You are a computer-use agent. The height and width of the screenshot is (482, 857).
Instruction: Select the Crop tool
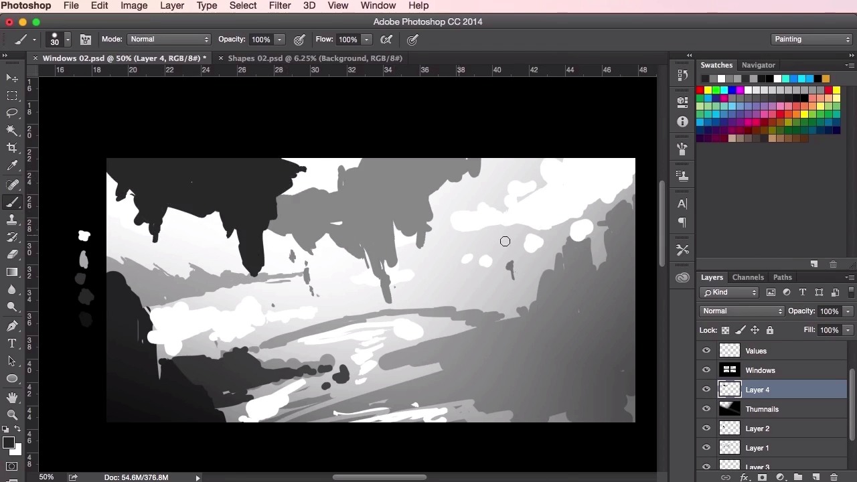12,148
